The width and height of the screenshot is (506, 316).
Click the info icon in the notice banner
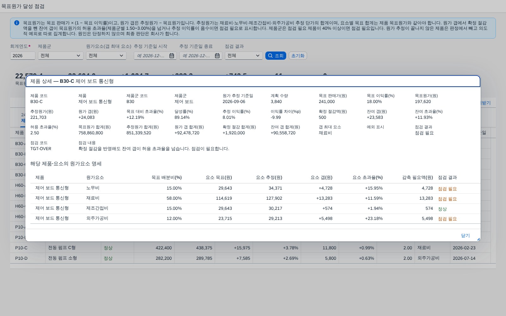pyautogui.click(x=17, y=23)
